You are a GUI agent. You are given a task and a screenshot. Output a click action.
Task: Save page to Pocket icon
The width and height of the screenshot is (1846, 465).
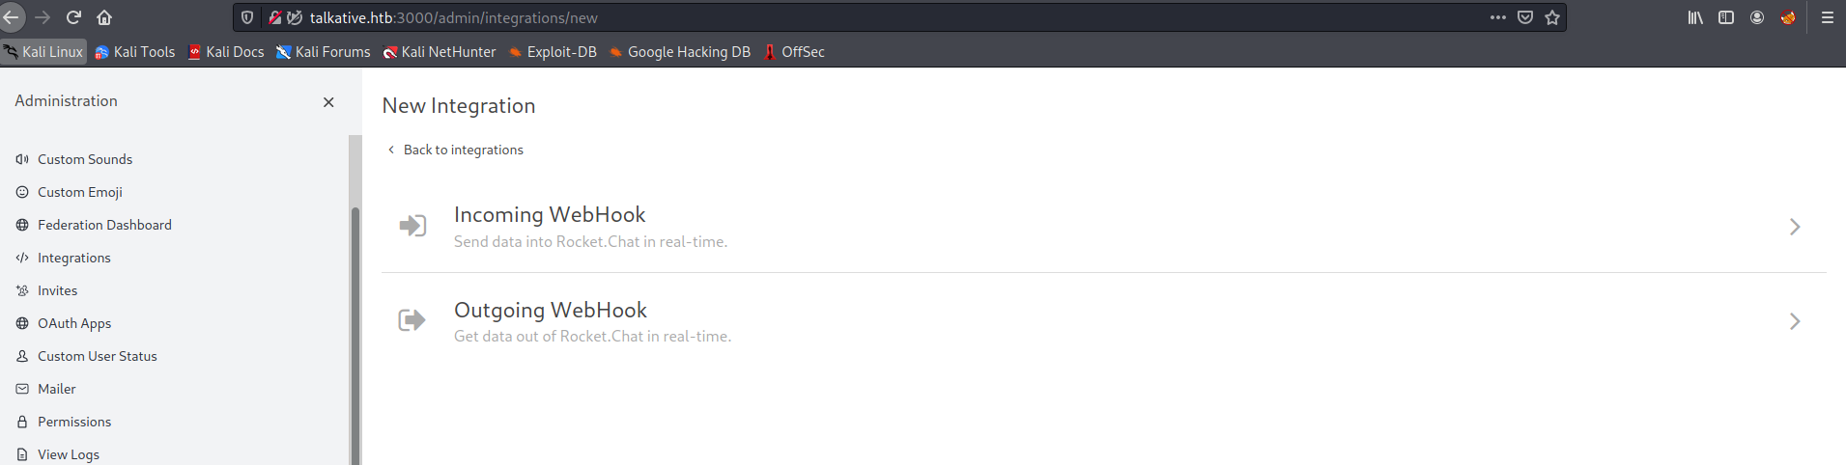coord(1525,17)
